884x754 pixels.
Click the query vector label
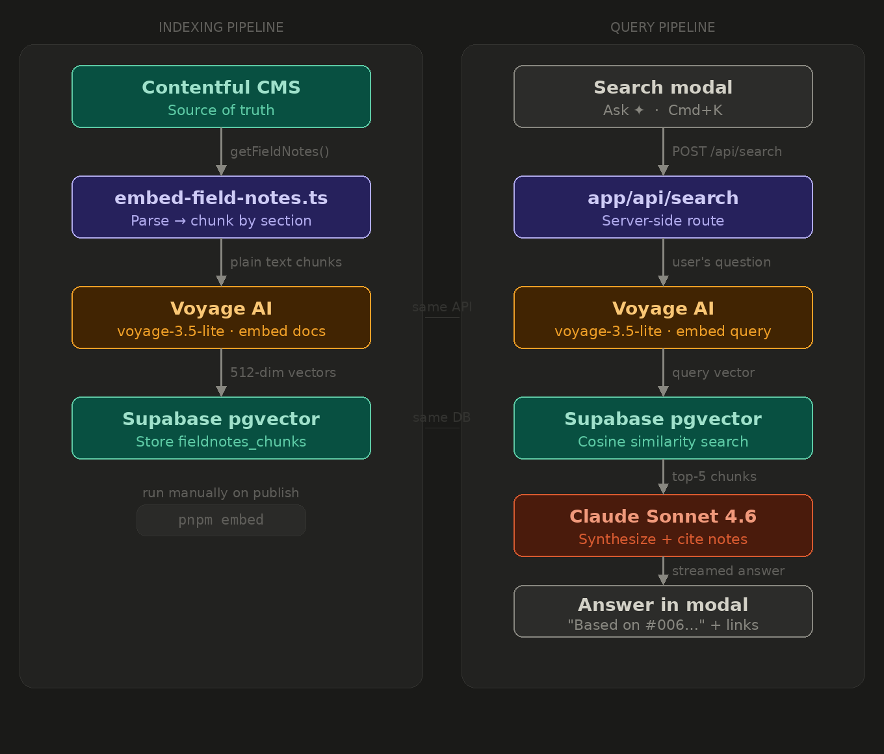[714, 372]
